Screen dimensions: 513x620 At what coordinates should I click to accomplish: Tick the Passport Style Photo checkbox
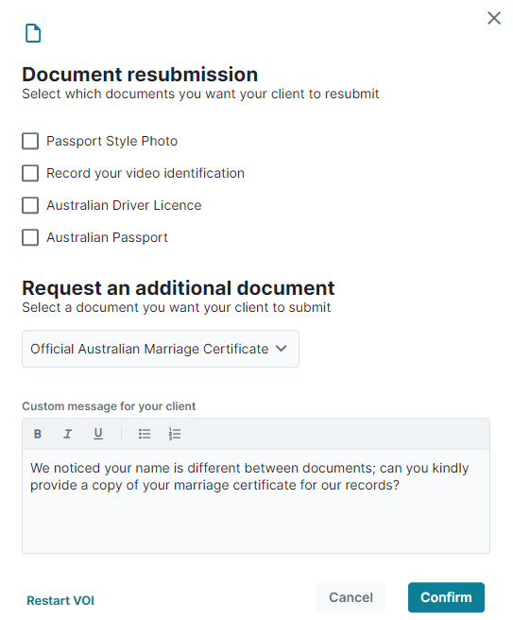[30, 141]
